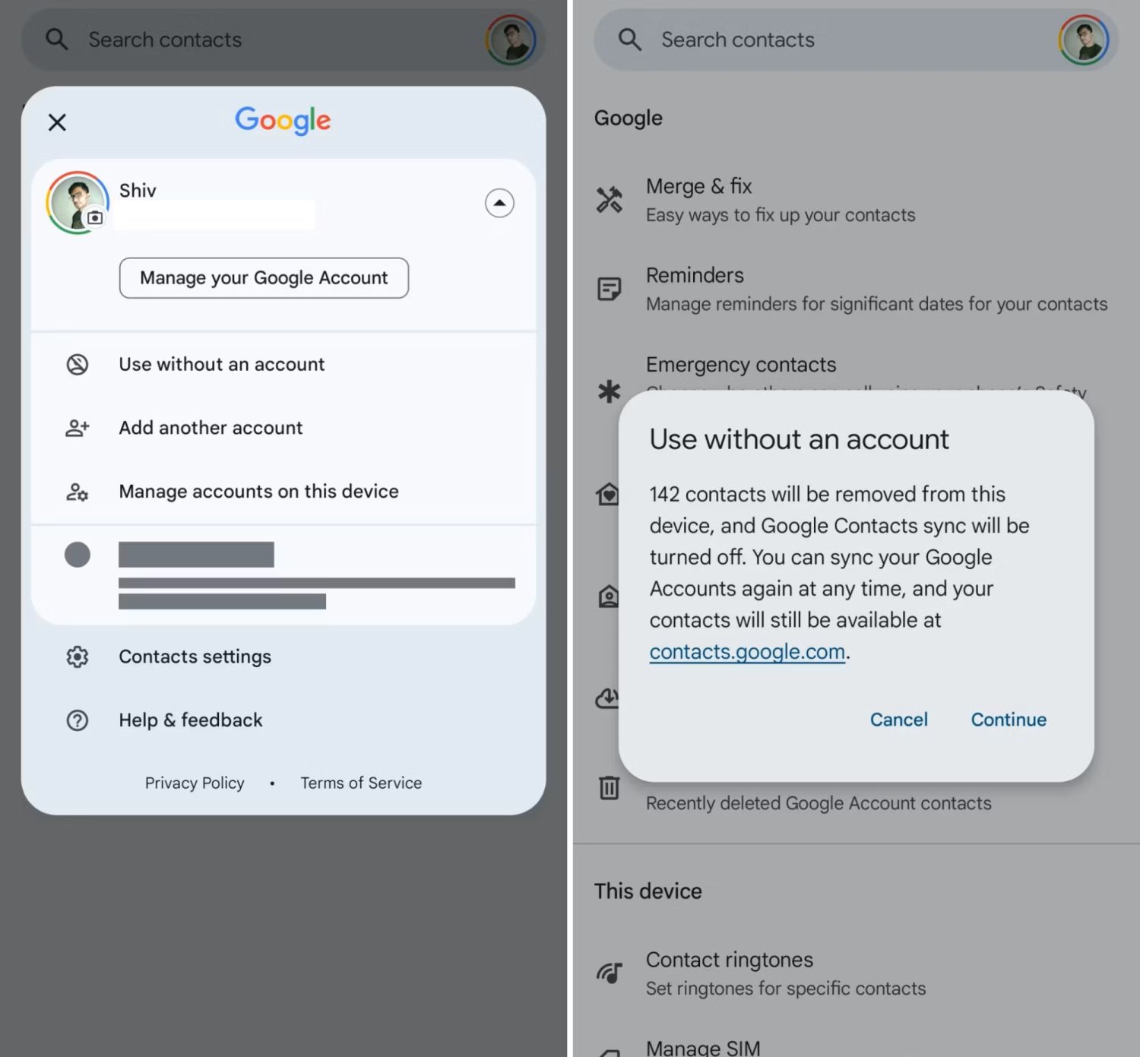Screen dimensions: 1140x1057
Task: Select Use without an account option
Action: coord(222,365)
